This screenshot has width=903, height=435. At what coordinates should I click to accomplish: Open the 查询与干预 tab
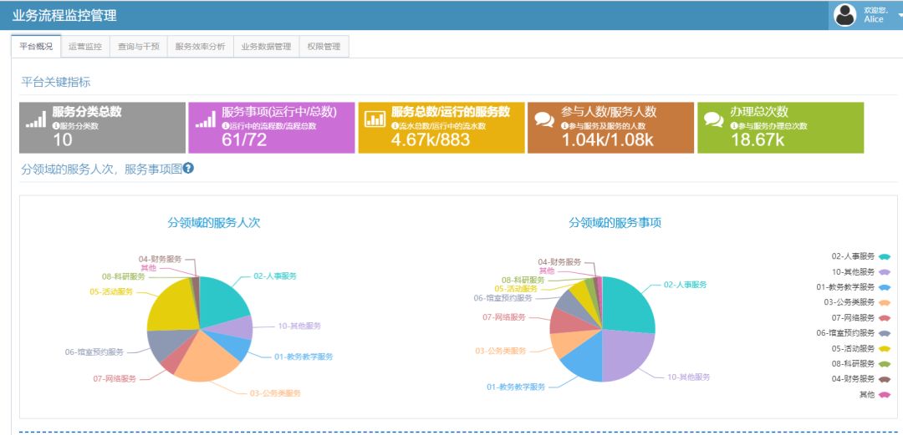[139, 47]
